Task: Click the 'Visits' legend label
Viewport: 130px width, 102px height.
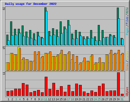Action: pyautogui.click(x=127, y=56)
